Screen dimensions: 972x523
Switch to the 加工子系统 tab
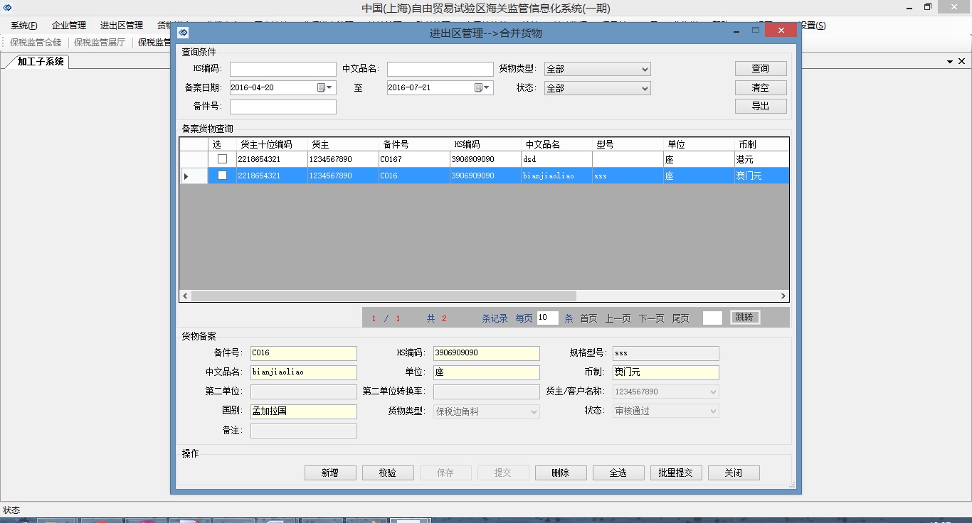click(x=41, y=62)
